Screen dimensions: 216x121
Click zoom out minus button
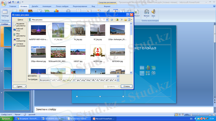191,115
